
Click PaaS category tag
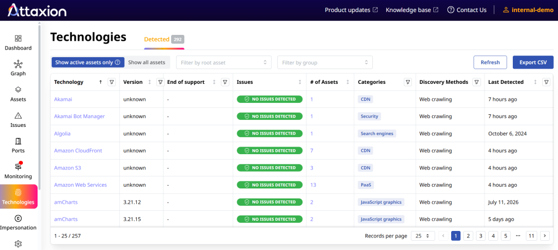click(366, 185)
